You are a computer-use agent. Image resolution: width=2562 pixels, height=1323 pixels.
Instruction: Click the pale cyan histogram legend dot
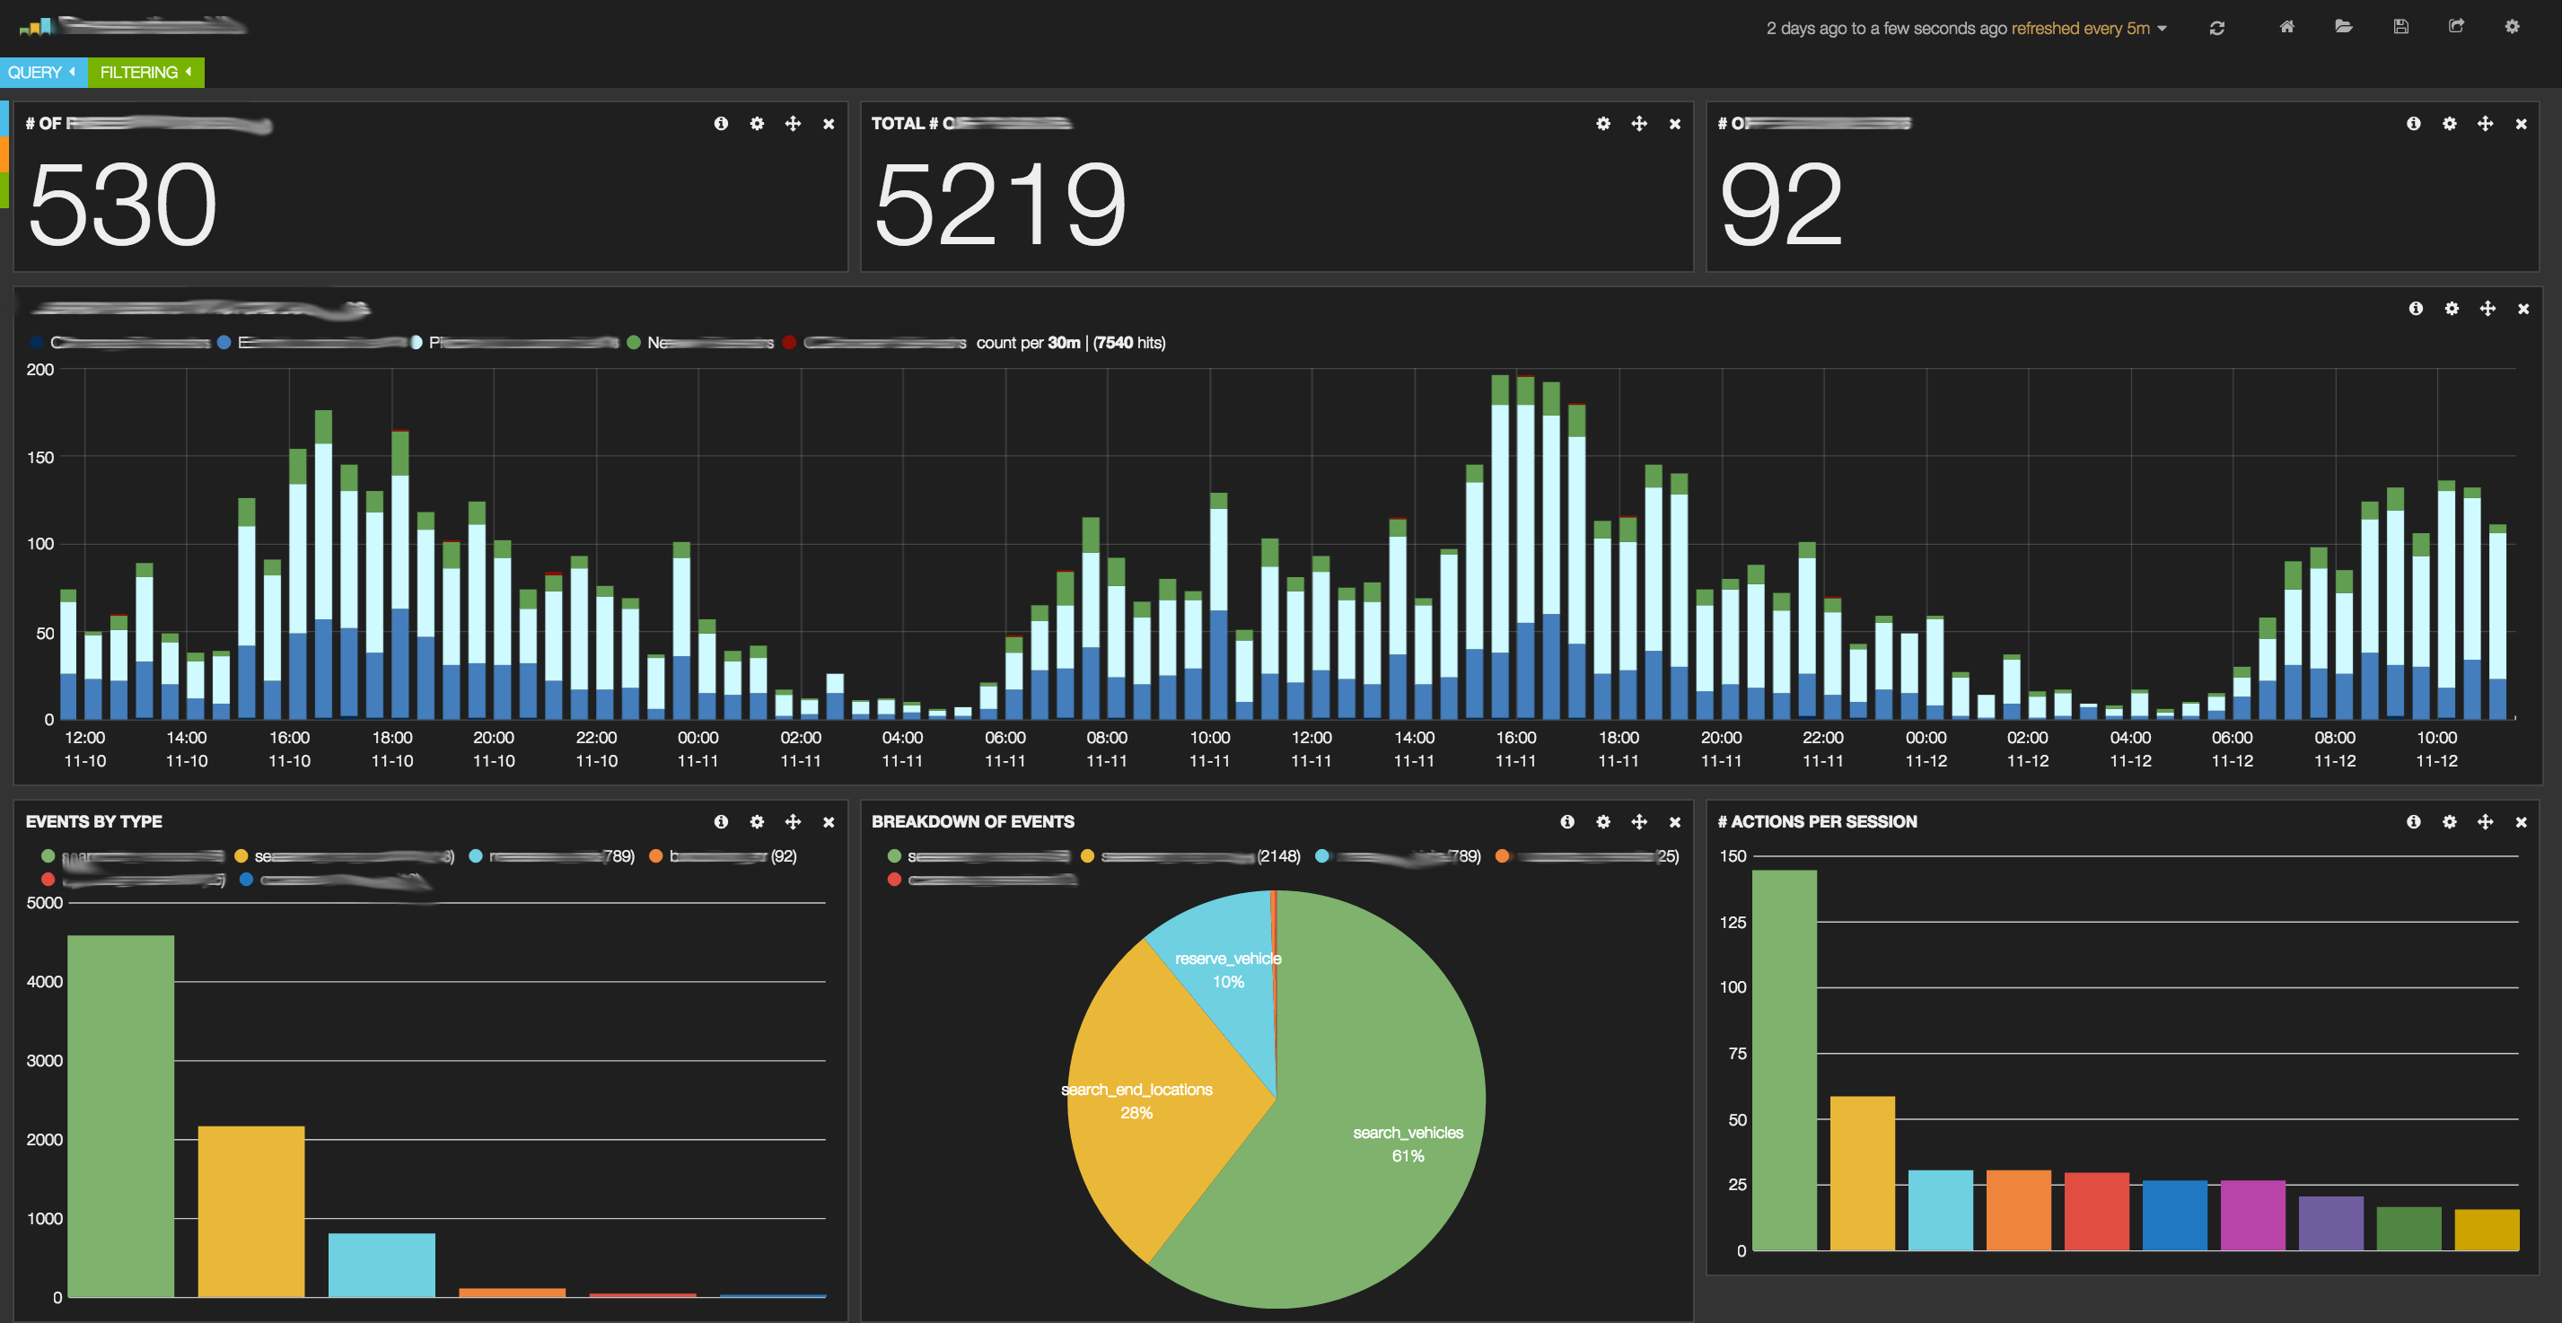416,342
